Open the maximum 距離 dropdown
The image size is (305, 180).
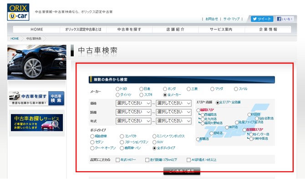174,112
